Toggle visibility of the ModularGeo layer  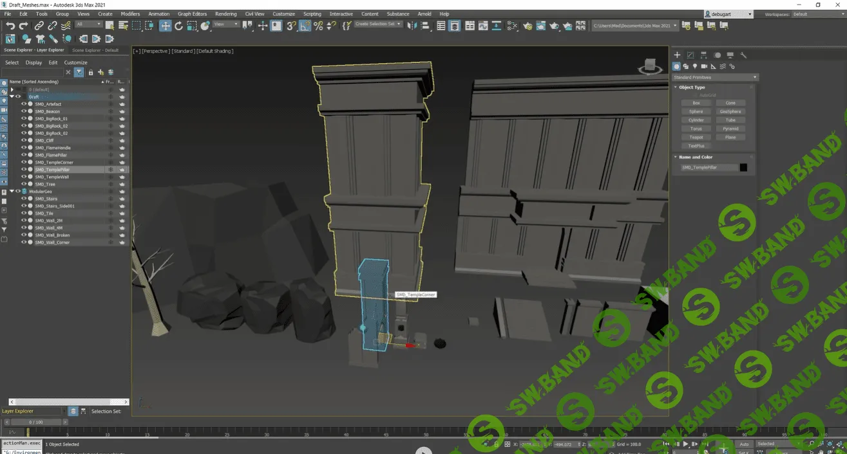[18, 192]
